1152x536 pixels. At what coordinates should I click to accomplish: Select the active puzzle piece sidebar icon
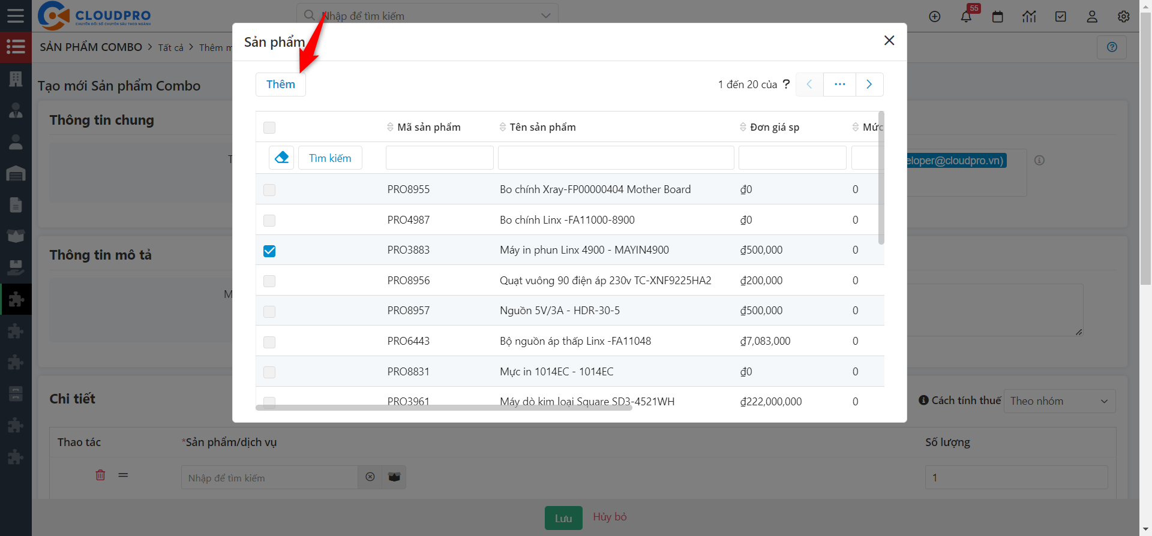click(x=16, y=299)
